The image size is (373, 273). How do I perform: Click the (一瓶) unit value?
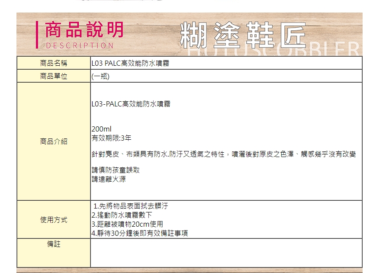pyautogui.click(x=100, y=77)
